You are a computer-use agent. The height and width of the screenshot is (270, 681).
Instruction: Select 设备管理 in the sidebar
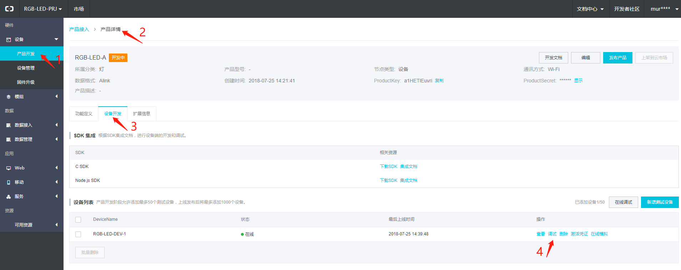coord(26,68)
